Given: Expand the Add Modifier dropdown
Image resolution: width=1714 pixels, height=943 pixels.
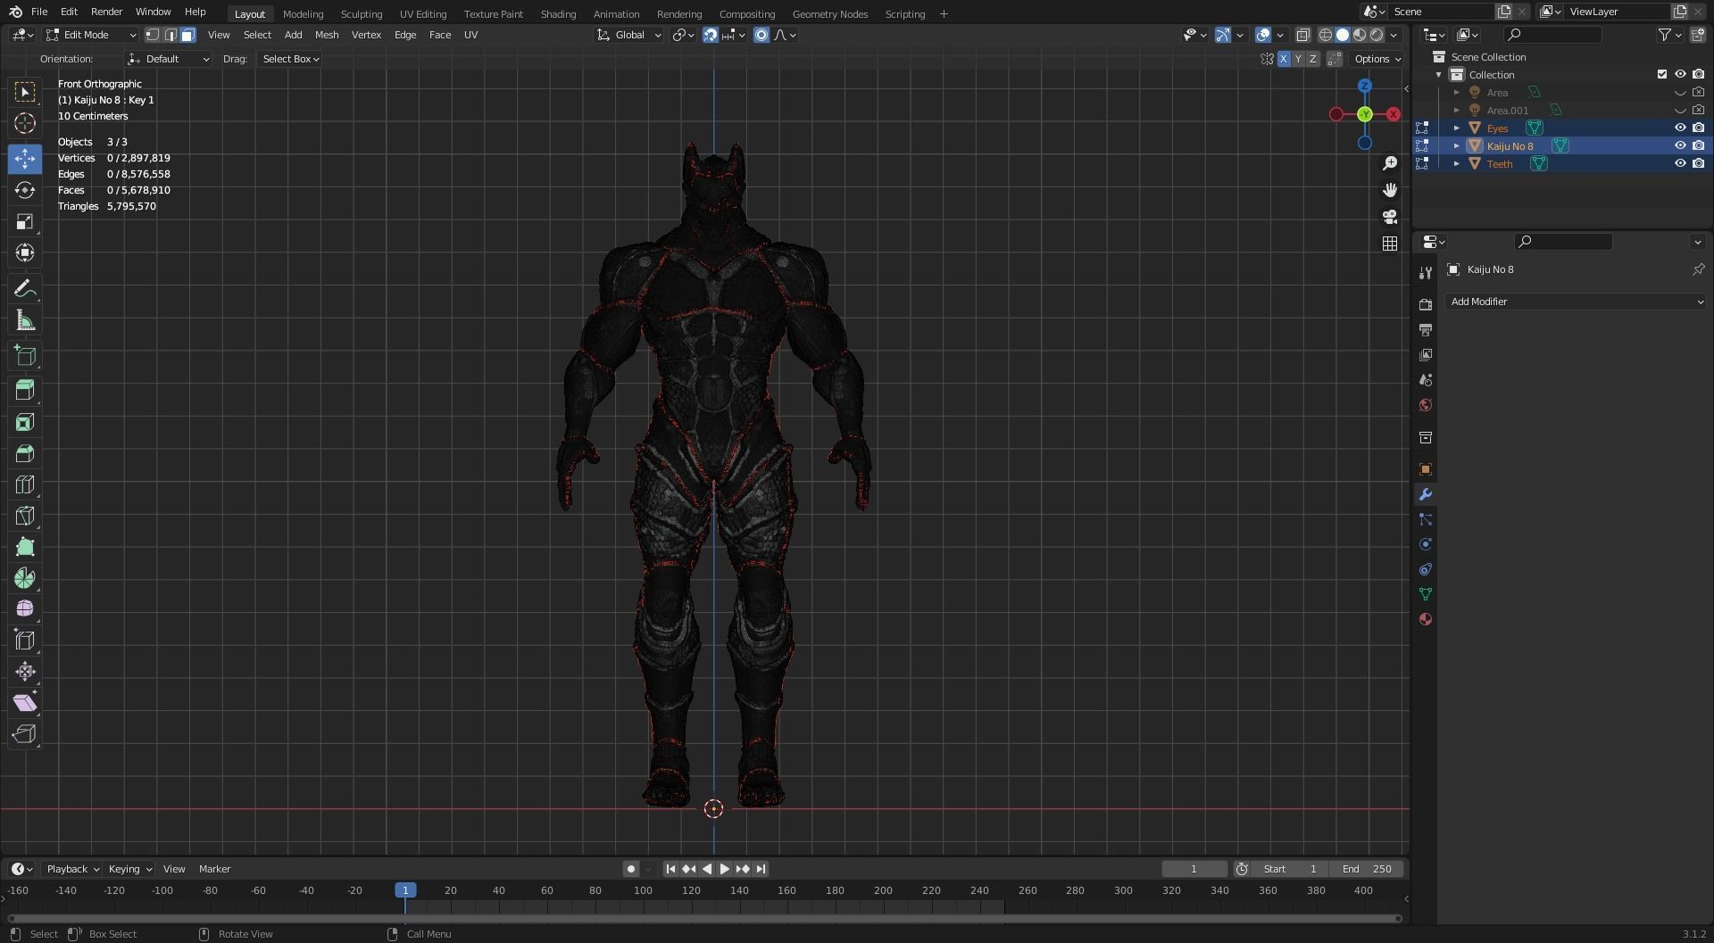Looking at the screenshot, I should [1575, 302].
